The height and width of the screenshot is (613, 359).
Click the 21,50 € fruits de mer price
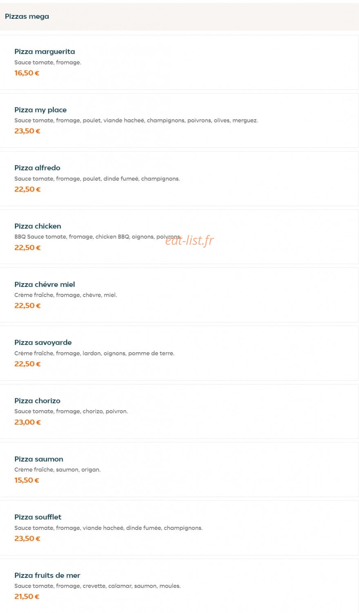[27, 597]
